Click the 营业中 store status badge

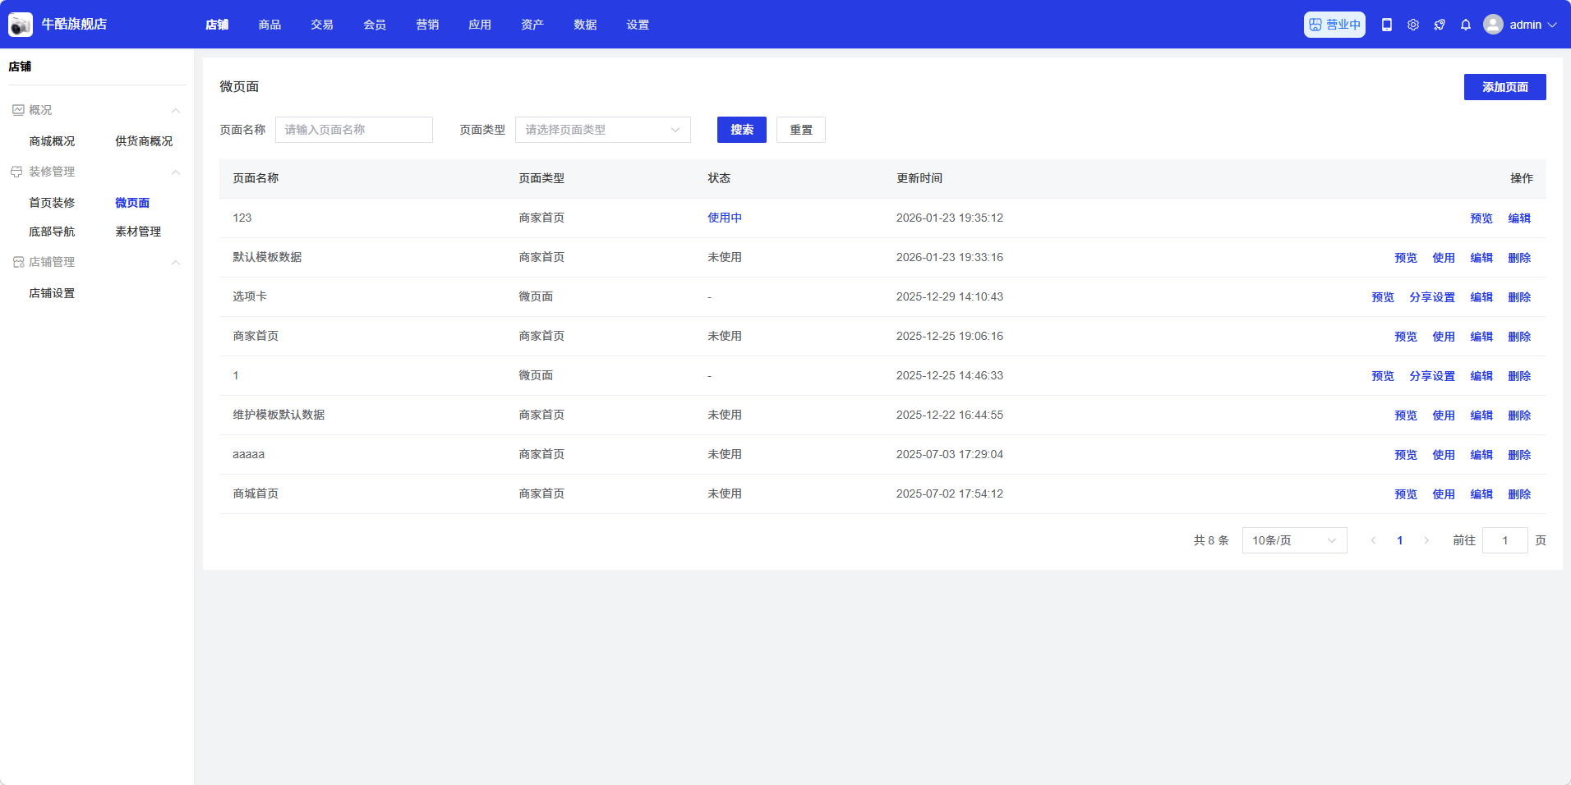coord(1334,25)
